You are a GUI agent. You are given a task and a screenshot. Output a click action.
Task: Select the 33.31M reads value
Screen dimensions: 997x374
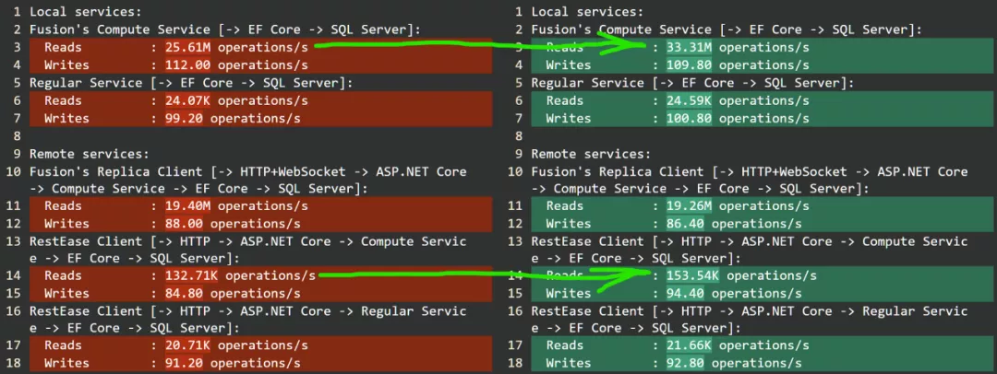tap(690, 48)
